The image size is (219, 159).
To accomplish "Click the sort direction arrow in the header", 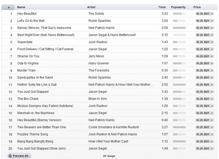I will tap(9, 7).
